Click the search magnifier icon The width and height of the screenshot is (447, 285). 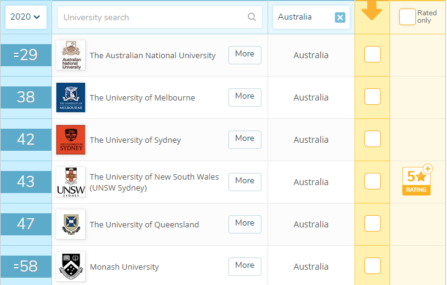pos(252,17)
